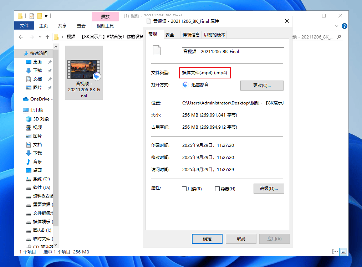The height and width of the screenshot is (267, 362).
Task: Go up one folder level with Up arrow
Action: tap(47, 37)
